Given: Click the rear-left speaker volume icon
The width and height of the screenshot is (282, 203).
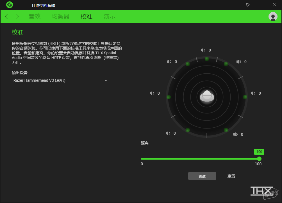Looking at the screenshot, I should click(168, 134).
